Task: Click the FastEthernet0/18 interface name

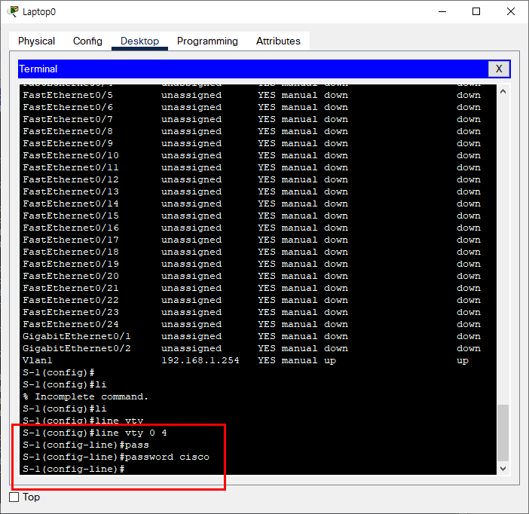Action: tap(71, 252)
